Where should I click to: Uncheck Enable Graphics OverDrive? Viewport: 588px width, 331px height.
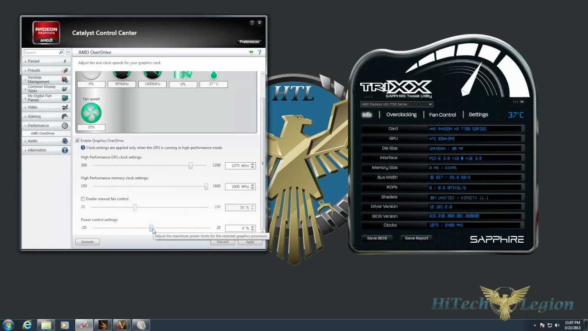coord(77,141)
